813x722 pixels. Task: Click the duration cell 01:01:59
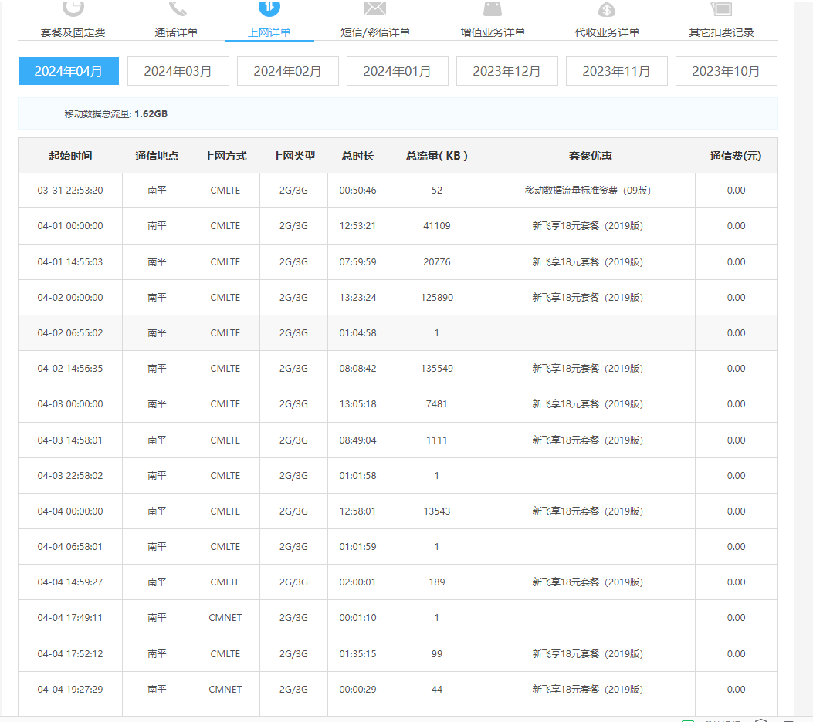(357, 546)
